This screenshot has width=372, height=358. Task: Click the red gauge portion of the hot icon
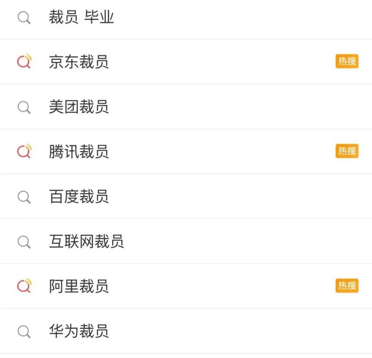pyautogui.click(x=22, y=62)
